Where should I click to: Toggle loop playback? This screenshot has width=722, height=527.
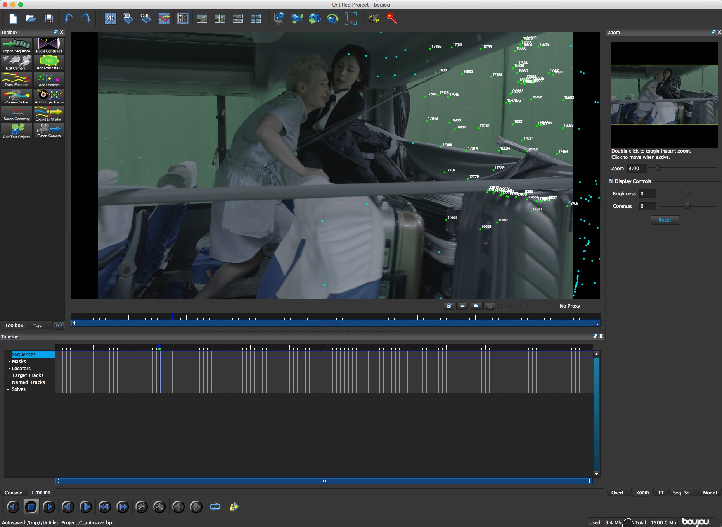tap(215, 506)
